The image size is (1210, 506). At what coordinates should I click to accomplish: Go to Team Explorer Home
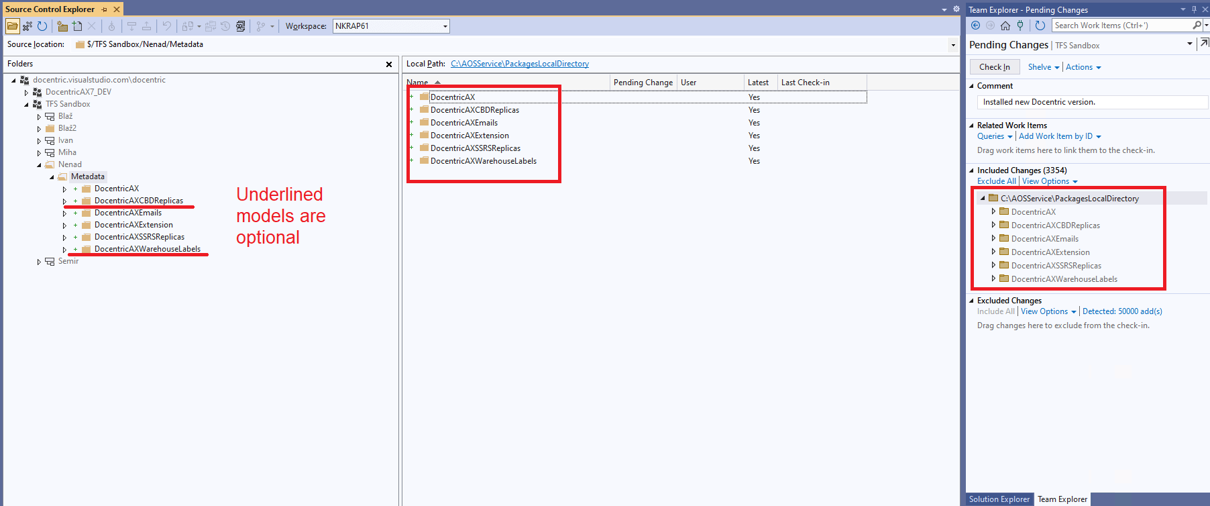[x=1005, y=26]
